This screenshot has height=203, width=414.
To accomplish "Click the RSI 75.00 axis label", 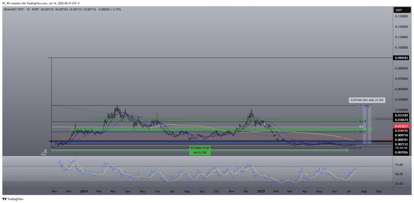I will [x=399, y=165].
